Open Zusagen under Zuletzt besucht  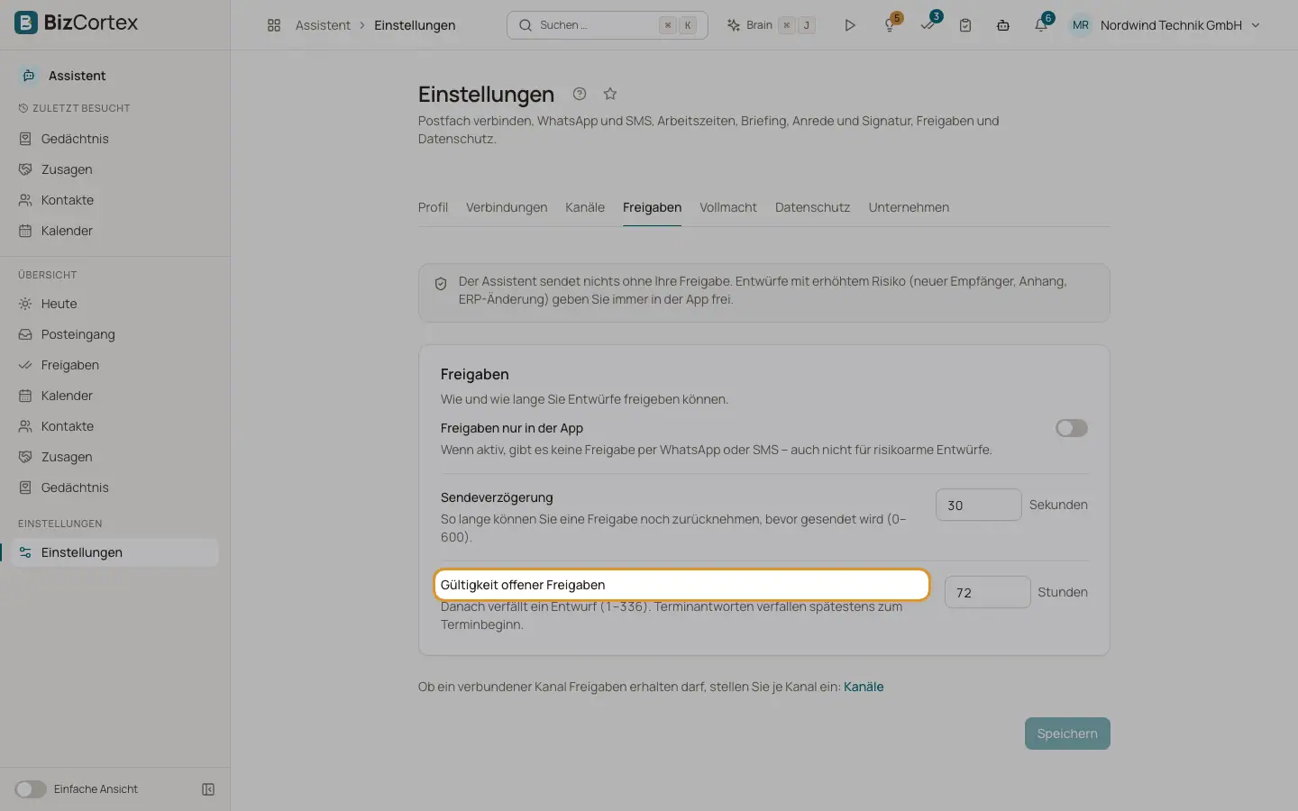[115, 169]
